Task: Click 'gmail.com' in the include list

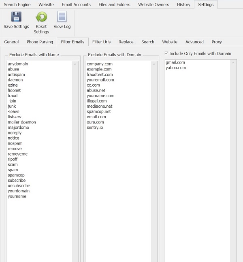Action: click(x=175, y=62)
